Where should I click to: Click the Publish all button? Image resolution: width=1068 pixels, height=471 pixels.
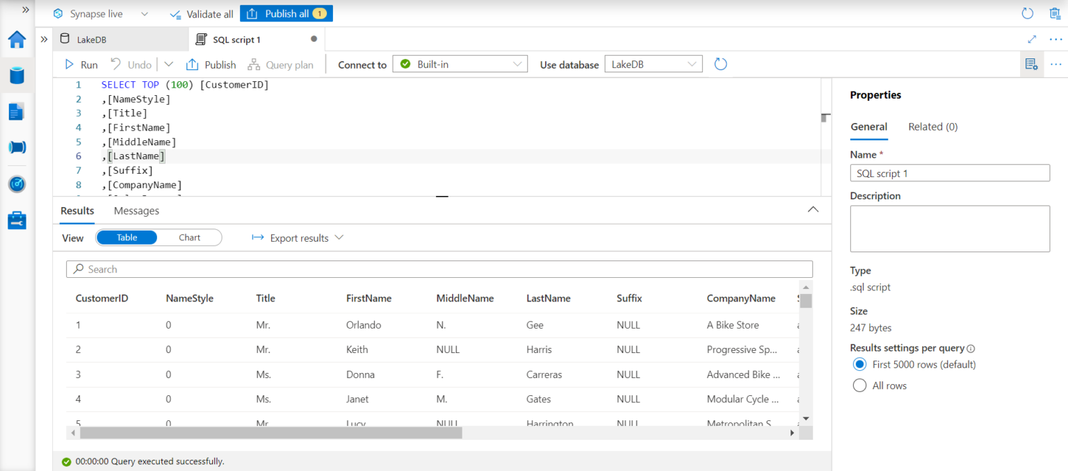pyautogui.click(x=286, y=13)
